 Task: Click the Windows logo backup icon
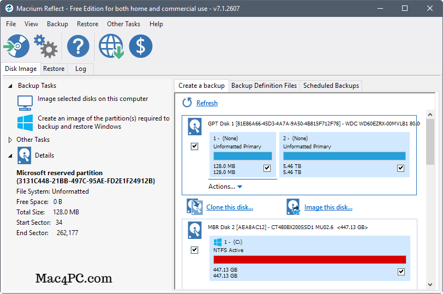tap(25, 123)
